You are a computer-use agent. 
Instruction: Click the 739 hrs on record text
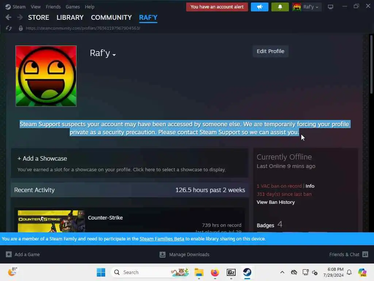pos(222,225)
